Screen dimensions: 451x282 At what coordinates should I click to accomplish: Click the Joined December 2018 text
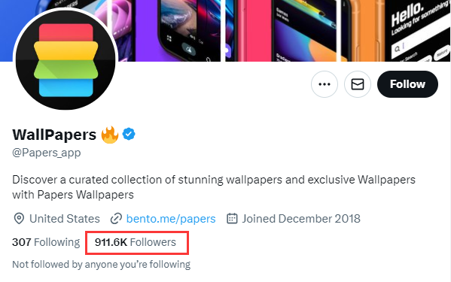tap(301, 219)
